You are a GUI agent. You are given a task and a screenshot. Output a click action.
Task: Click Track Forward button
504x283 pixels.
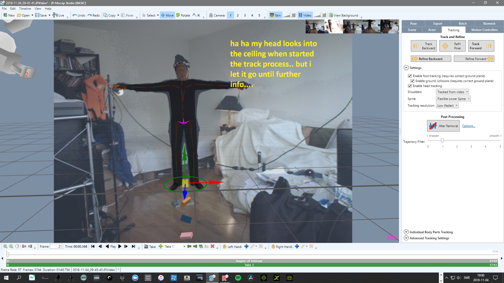(x=481, y=46)
